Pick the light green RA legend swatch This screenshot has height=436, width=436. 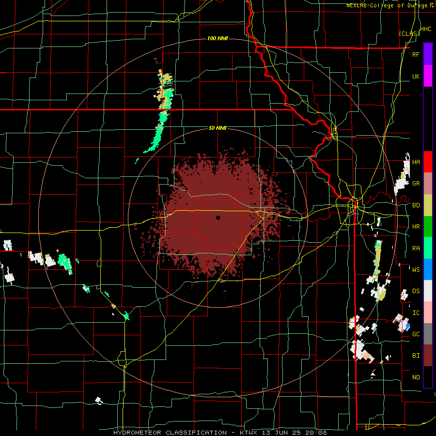point(428,248)
